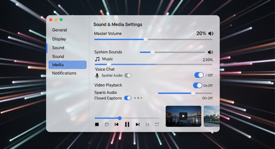
Task: Toggle the Closed Captions switch
Action: 128,98
